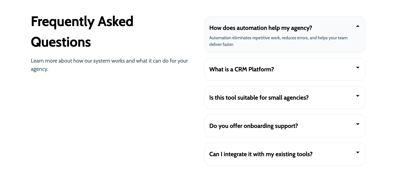Click the word 'Questions' in the heading
396x182 pixels.
[x=61, y=42]
